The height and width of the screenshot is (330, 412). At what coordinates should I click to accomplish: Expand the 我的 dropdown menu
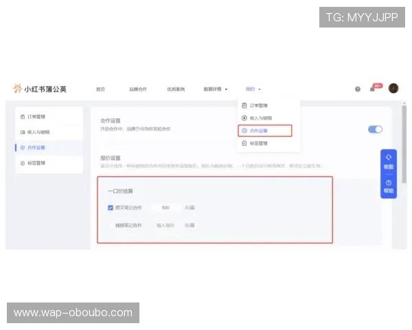(253, 89)
